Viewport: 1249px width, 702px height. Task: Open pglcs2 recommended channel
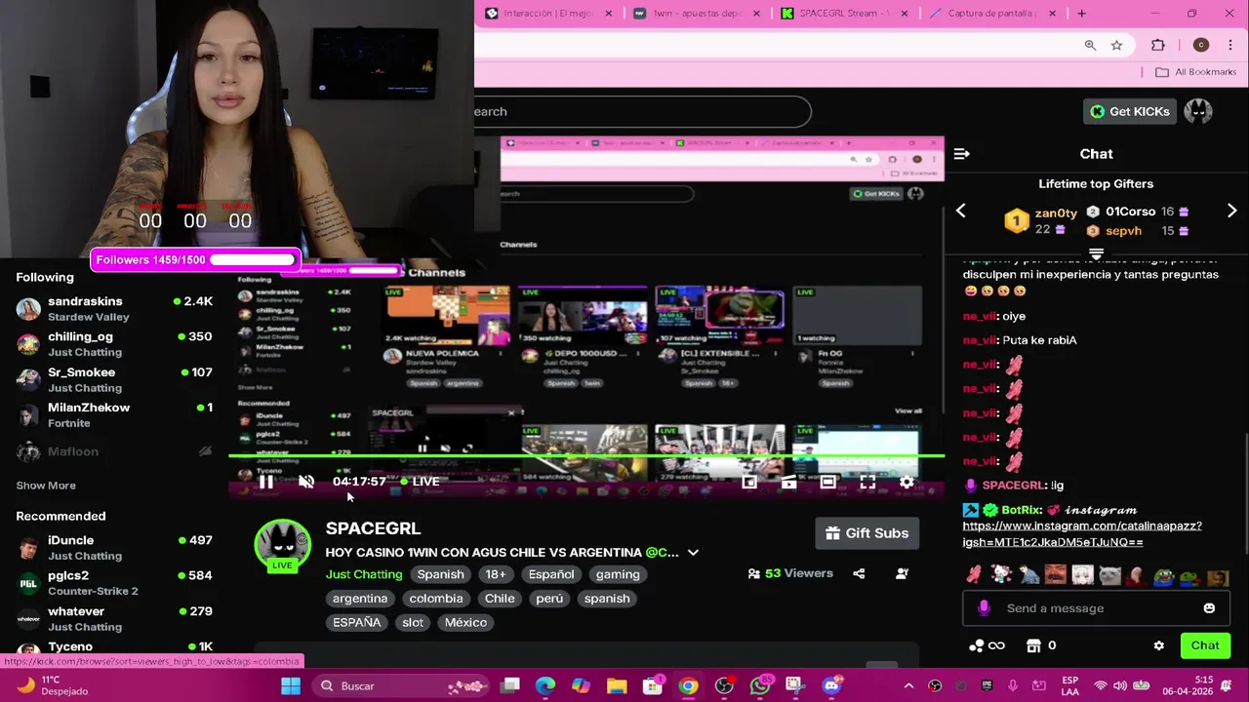pos(114,583)
